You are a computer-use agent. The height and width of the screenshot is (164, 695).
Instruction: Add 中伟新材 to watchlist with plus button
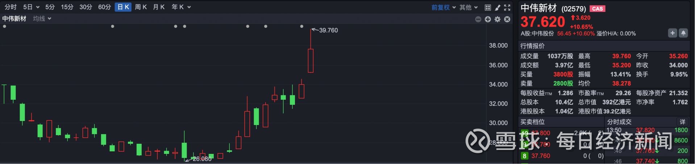[x=672, y=33]
